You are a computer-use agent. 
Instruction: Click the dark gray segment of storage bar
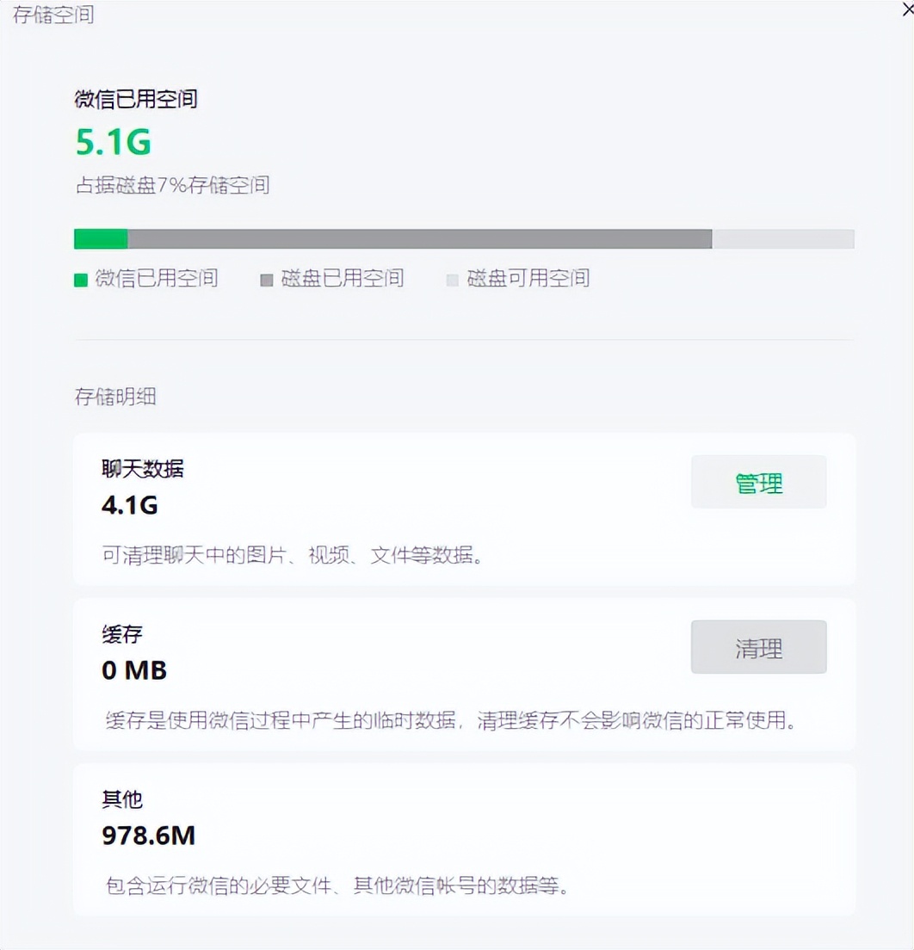419,238
